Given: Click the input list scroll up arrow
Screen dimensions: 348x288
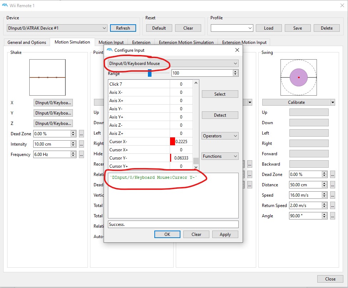Looking at the screenshot, I should tap(196, 83).
